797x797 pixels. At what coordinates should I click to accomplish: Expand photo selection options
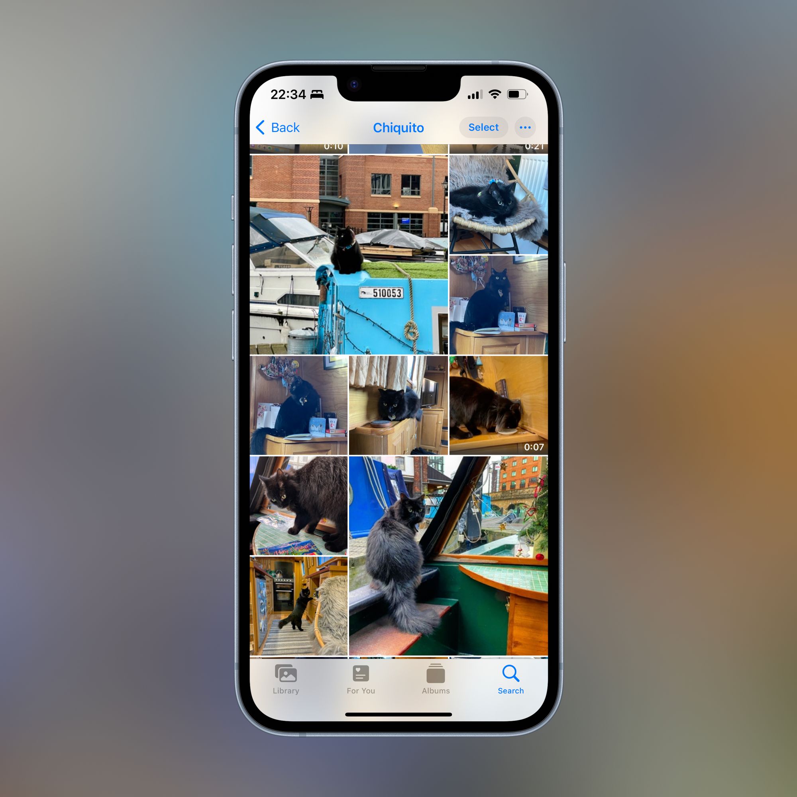click(x=526, y=128)
